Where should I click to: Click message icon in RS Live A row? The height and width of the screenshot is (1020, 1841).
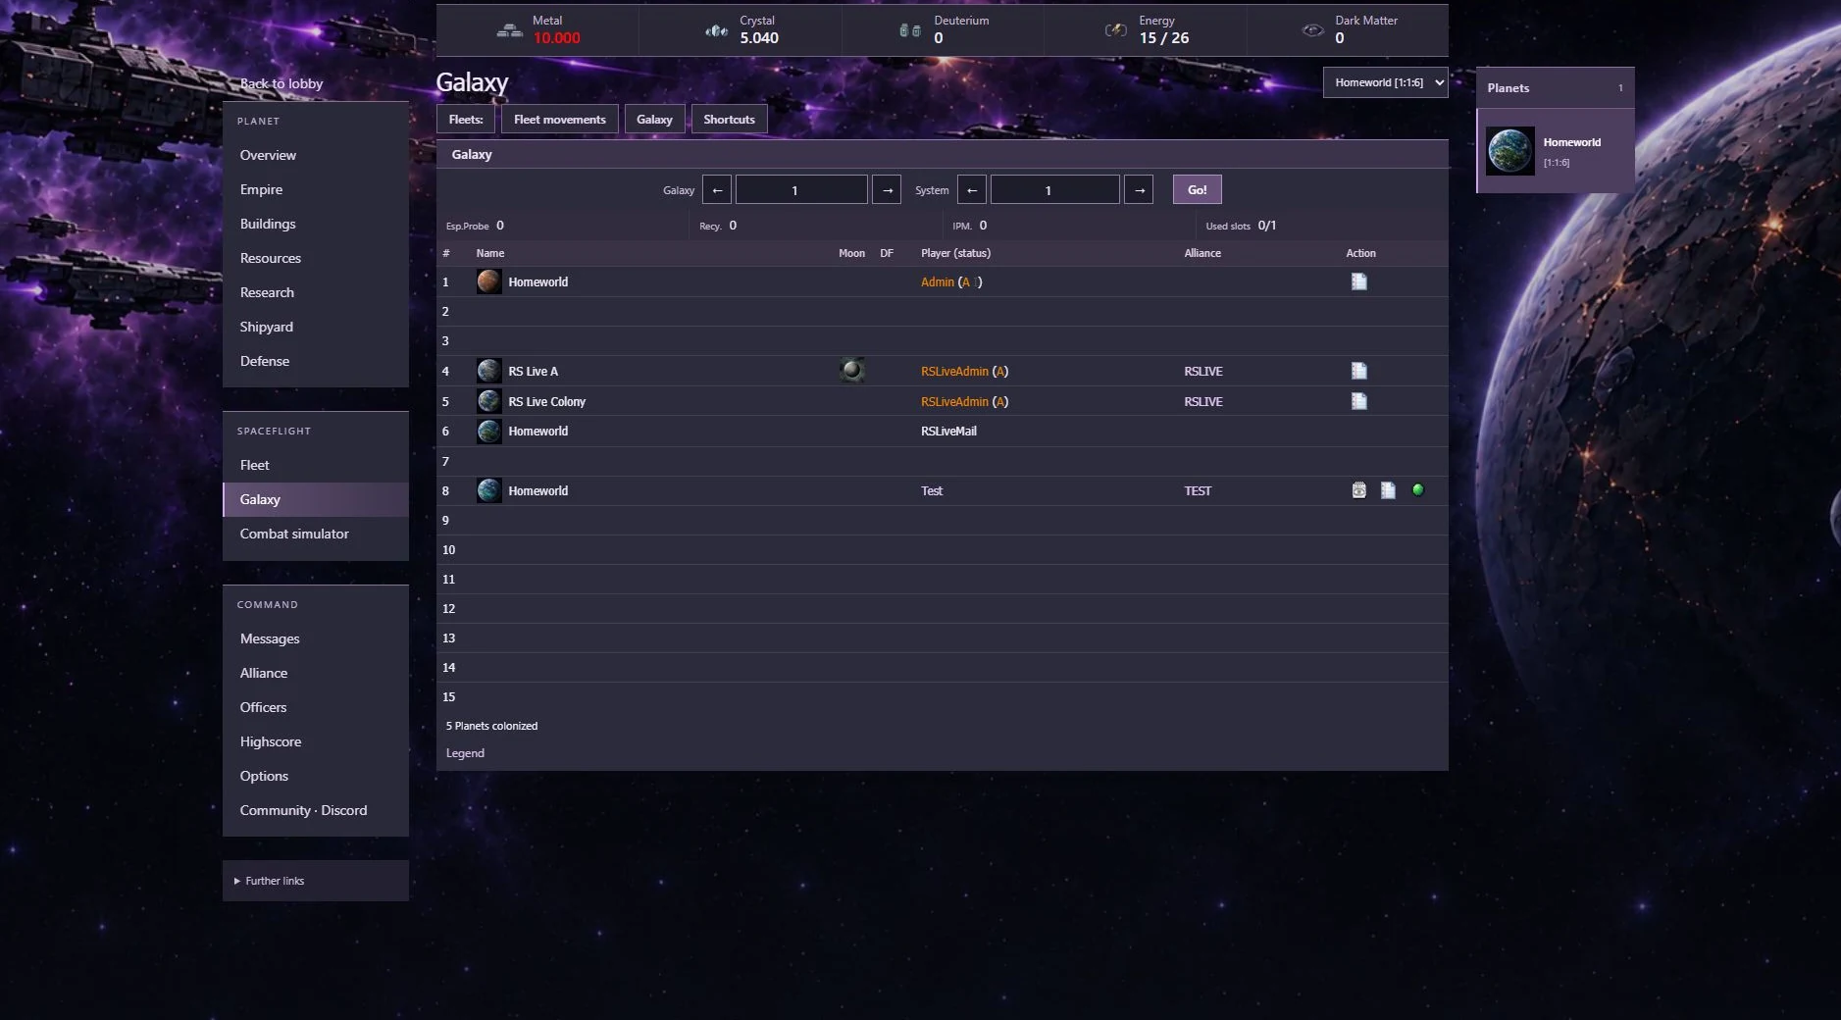point(1358,371)
